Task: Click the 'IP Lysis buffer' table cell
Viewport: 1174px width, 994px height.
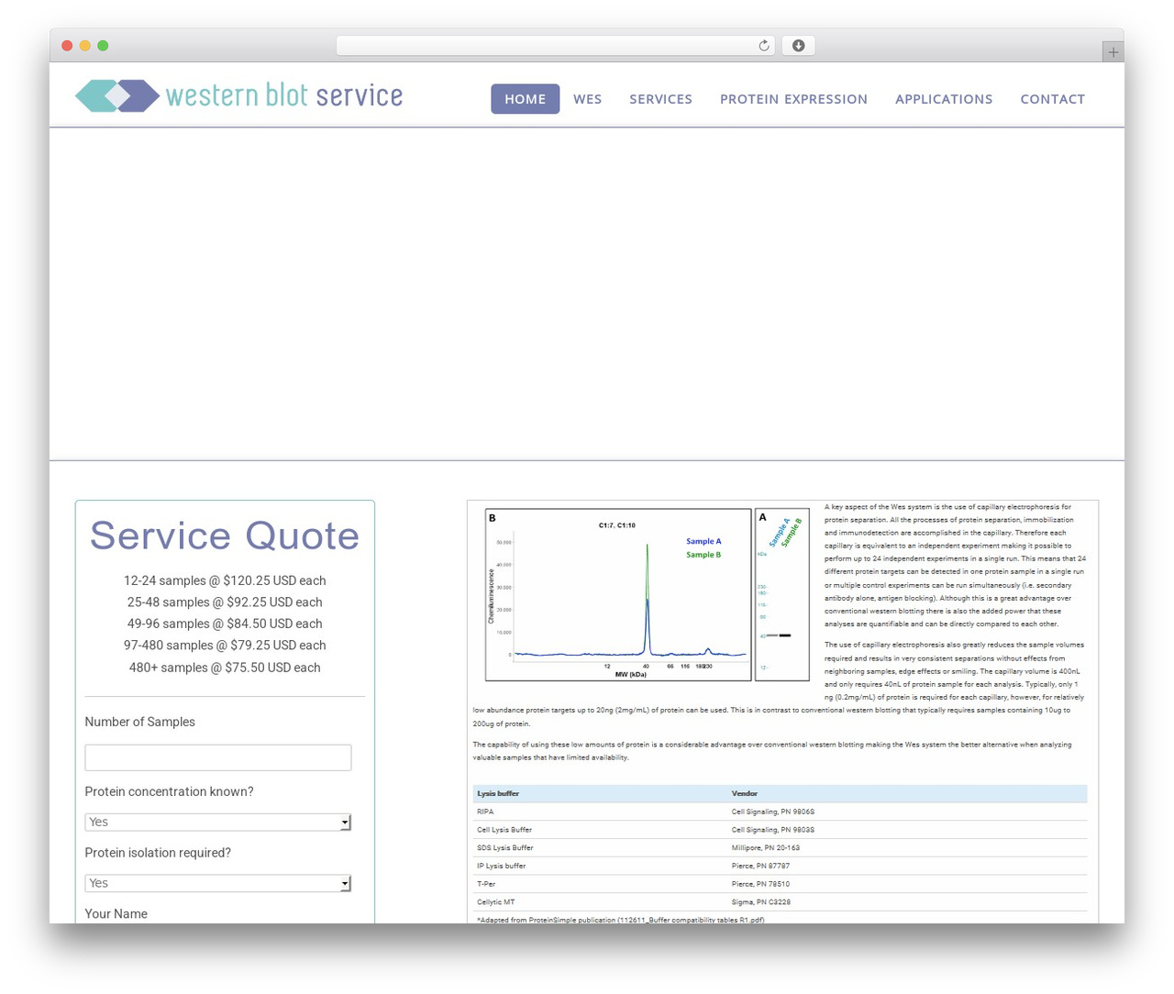Action: [502, 866]
